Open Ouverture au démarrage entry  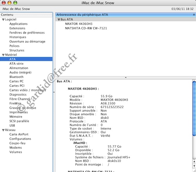pos(27,41)
